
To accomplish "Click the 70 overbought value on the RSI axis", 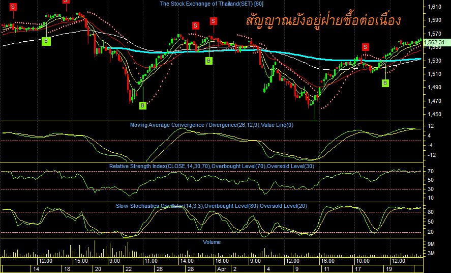I will (x=431, y=171).
